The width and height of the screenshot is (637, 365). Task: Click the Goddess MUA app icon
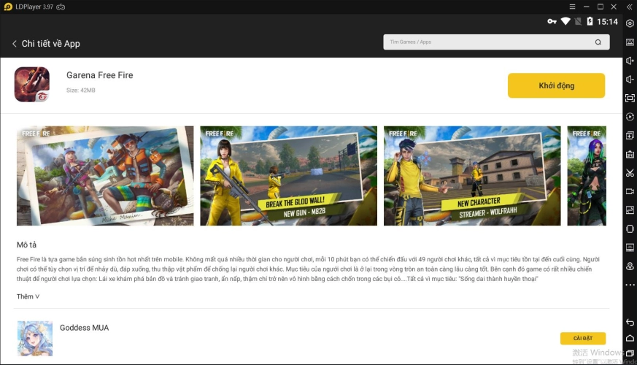(x=35, y=338)
